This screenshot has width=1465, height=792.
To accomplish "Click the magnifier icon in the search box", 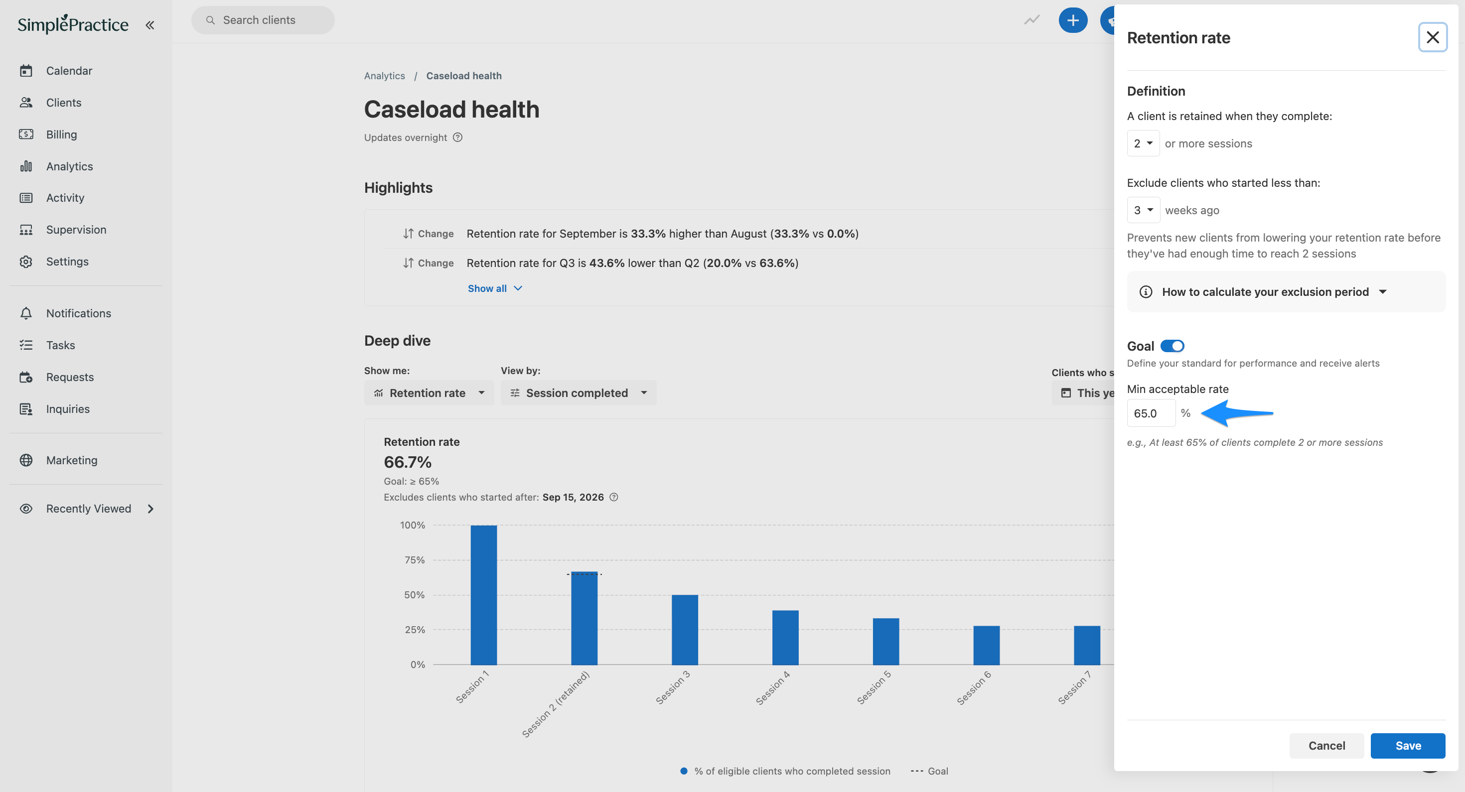I will pyautogui.click(x=210, y=20).
